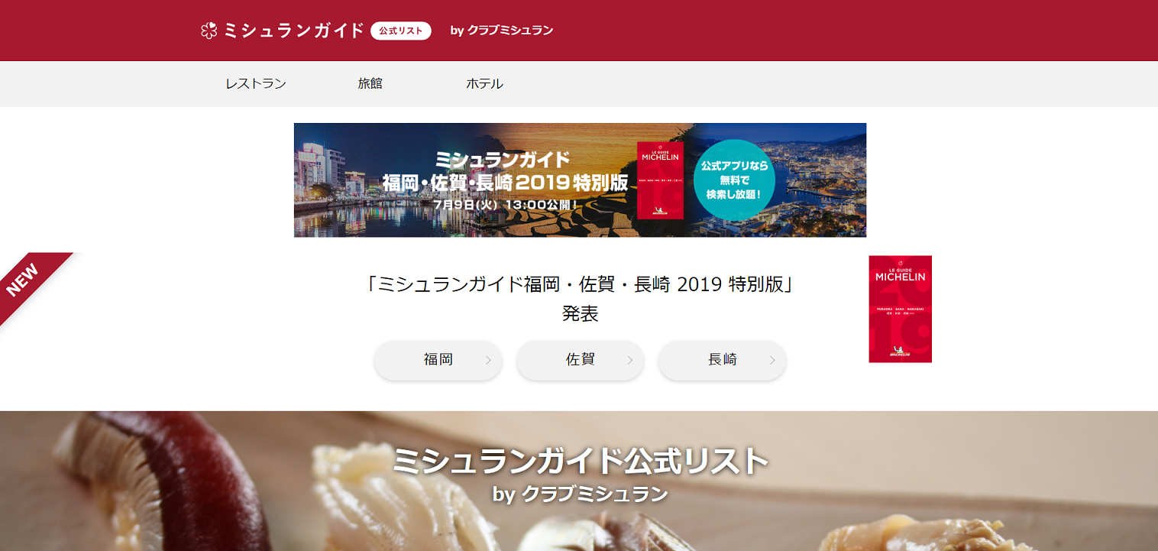Select the 佐賀 region button

[581, 360]
